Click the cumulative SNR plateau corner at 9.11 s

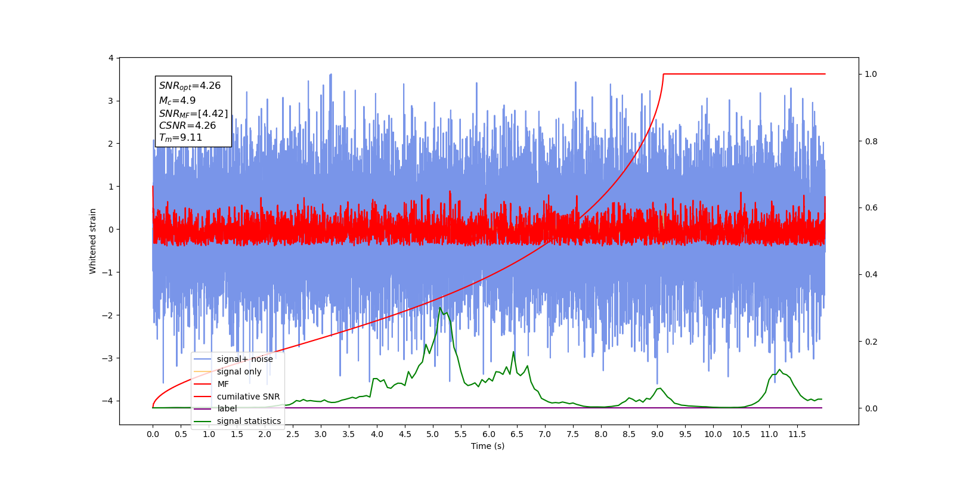point(664,74)
